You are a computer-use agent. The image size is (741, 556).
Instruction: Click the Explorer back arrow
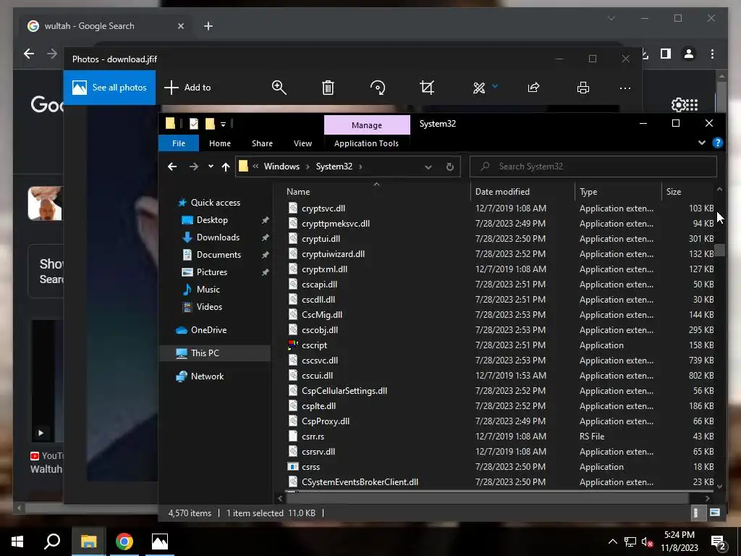pos(172,167)
